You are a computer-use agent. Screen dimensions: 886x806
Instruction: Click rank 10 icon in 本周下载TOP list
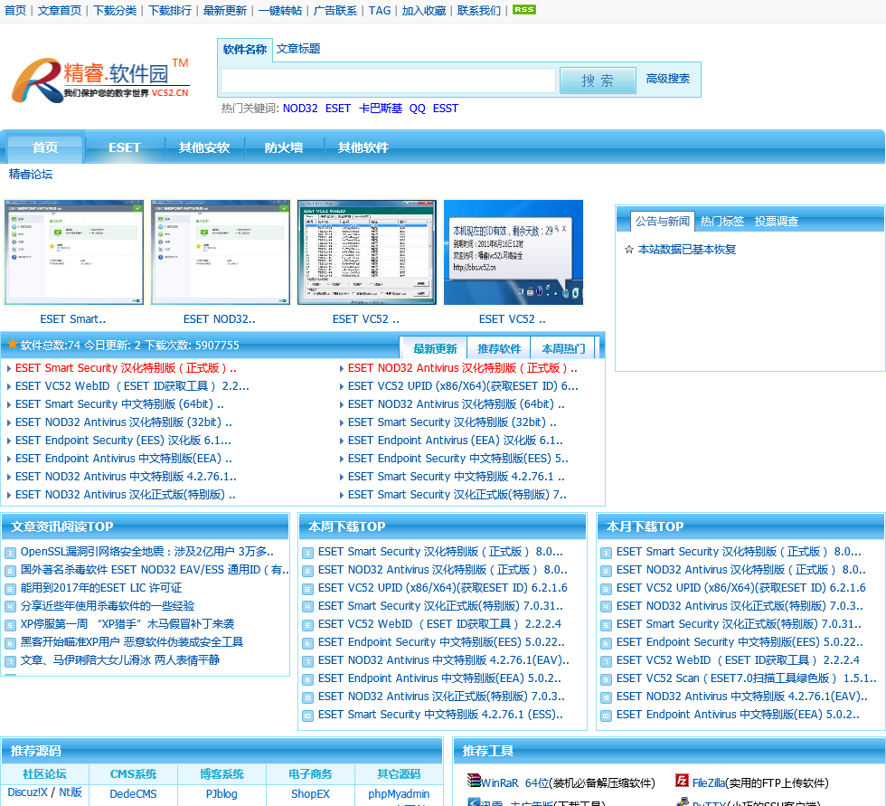(x=307, y=715)
